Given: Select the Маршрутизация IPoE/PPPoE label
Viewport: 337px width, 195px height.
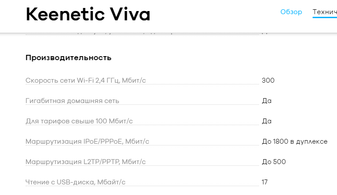Looking at the screenshot, I should [x=87, y=141].
